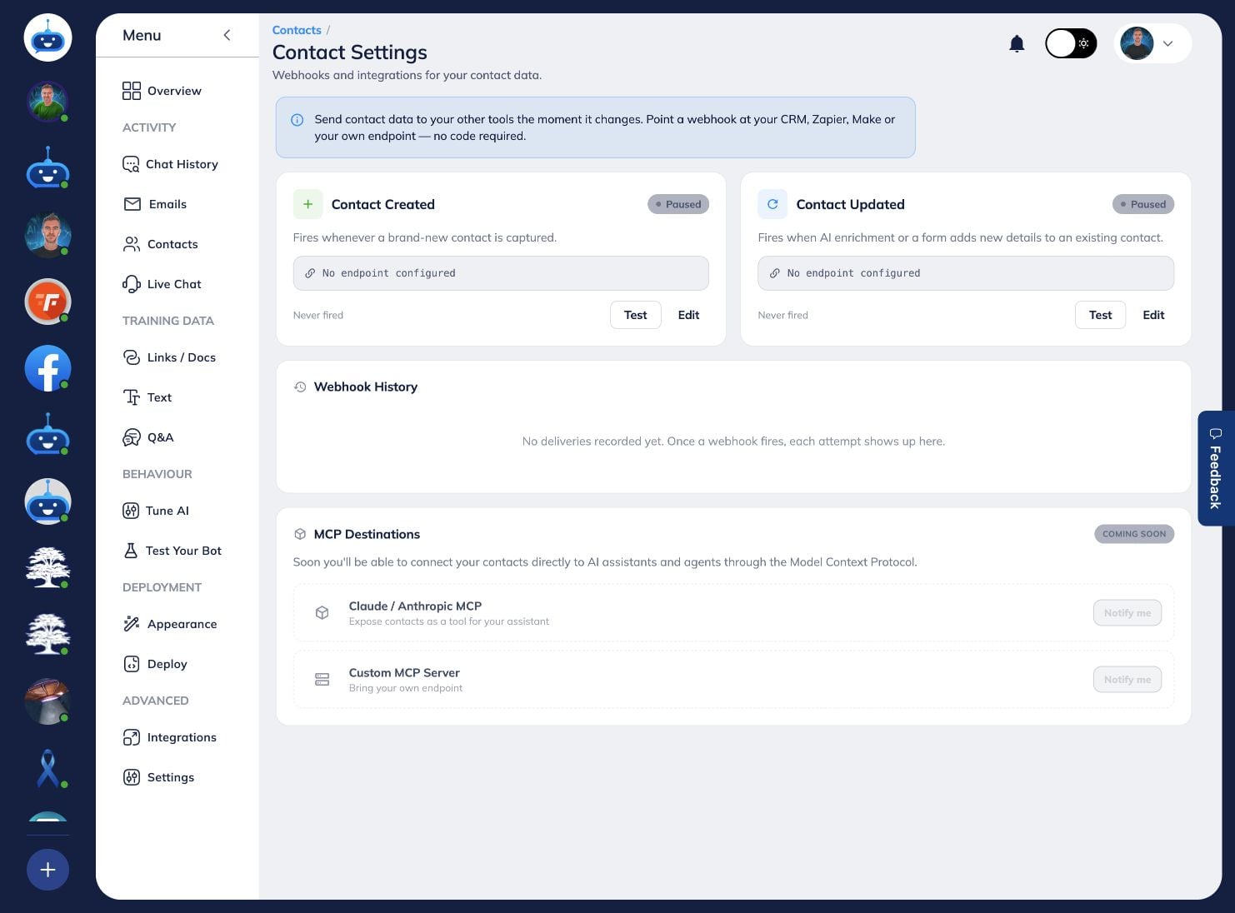Select the blue ribbon bot avatar
This screenshot has width=1235, height=913.
tap(47, 768)
